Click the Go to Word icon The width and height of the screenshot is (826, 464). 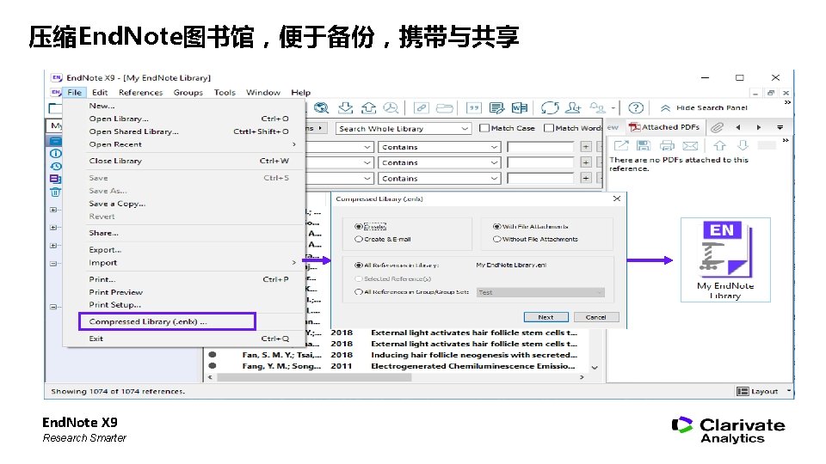(x=520, y=108)
